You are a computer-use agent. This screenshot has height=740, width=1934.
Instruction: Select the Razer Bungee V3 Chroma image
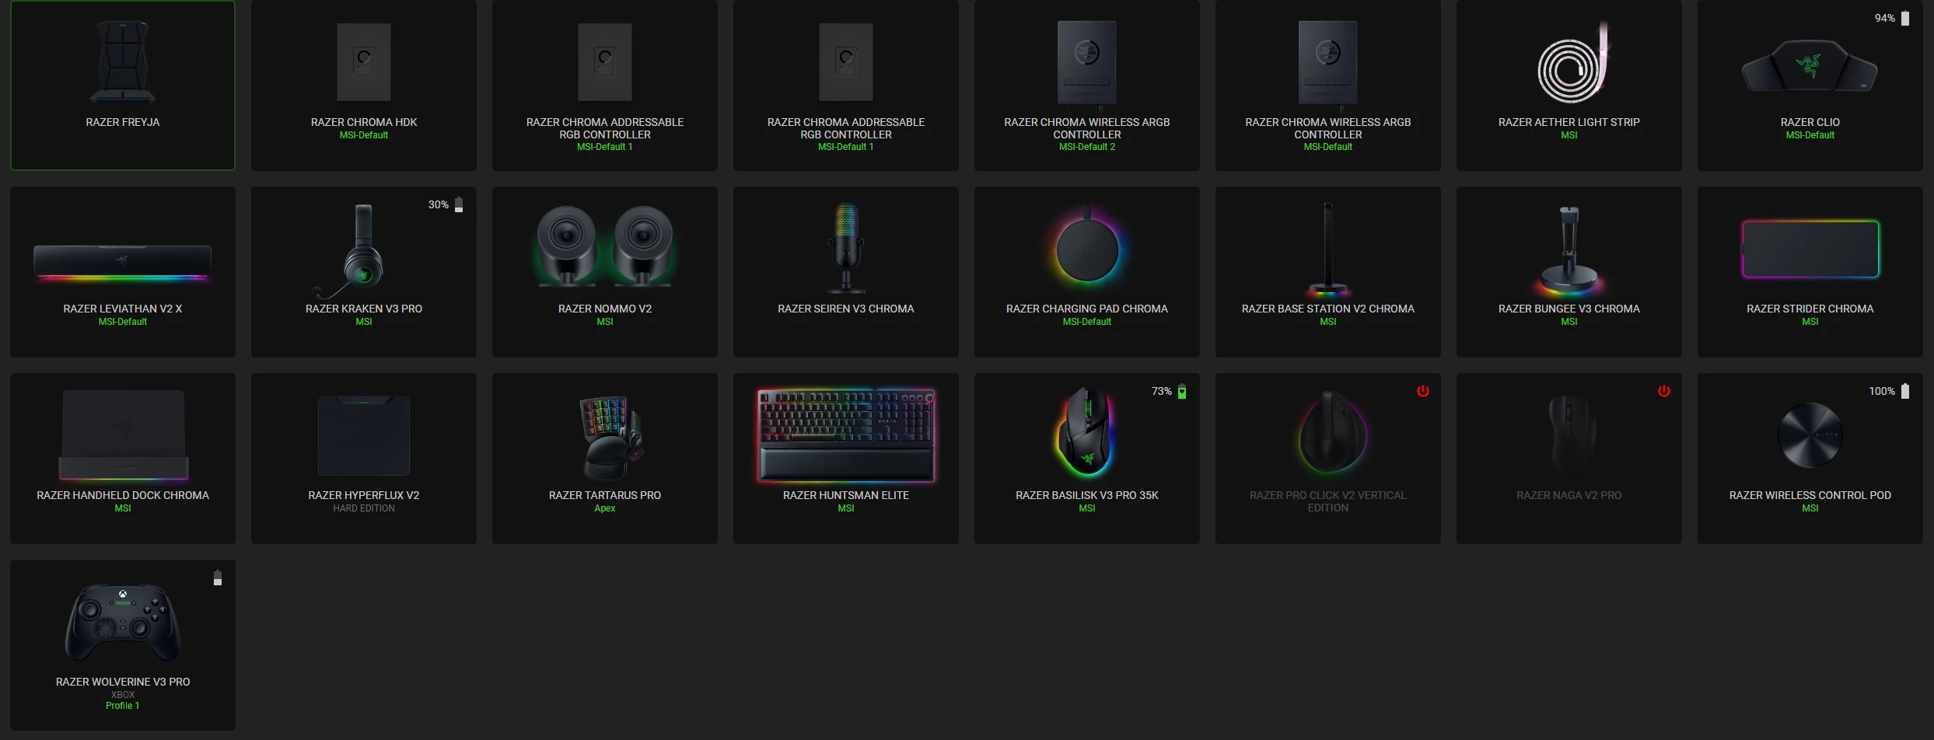click(x=1569, y=250)
